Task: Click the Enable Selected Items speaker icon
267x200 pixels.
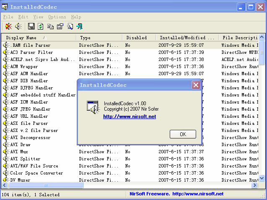Action: [x=18, y=26]
